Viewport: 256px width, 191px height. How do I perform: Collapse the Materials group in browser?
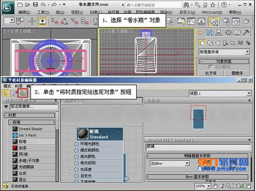pos(29,115)
